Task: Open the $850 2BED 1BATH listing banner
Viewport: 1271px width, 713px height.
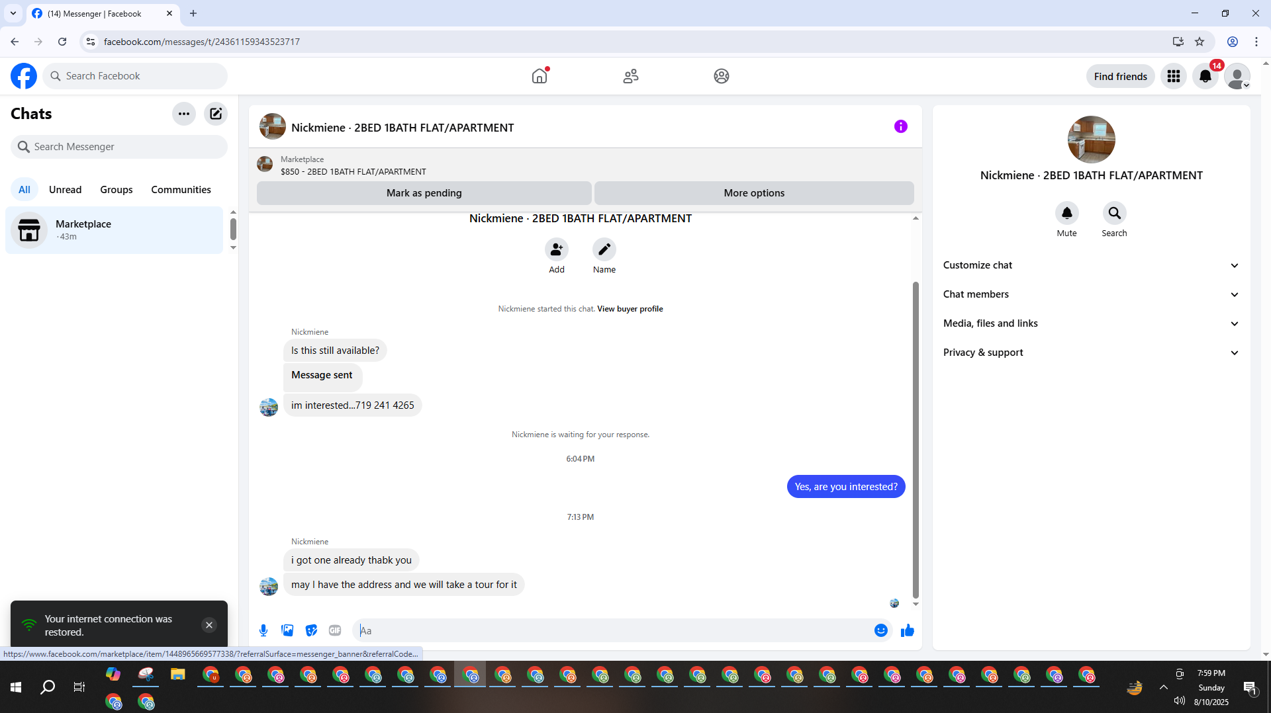Action: coord(585,165)
